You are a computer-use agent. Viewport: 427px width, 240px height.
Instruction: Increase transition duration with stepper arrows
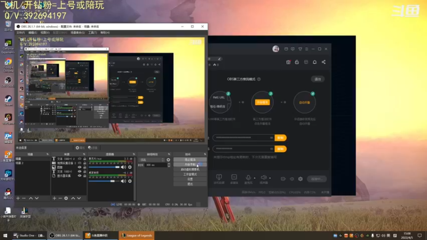click(169, 164)
